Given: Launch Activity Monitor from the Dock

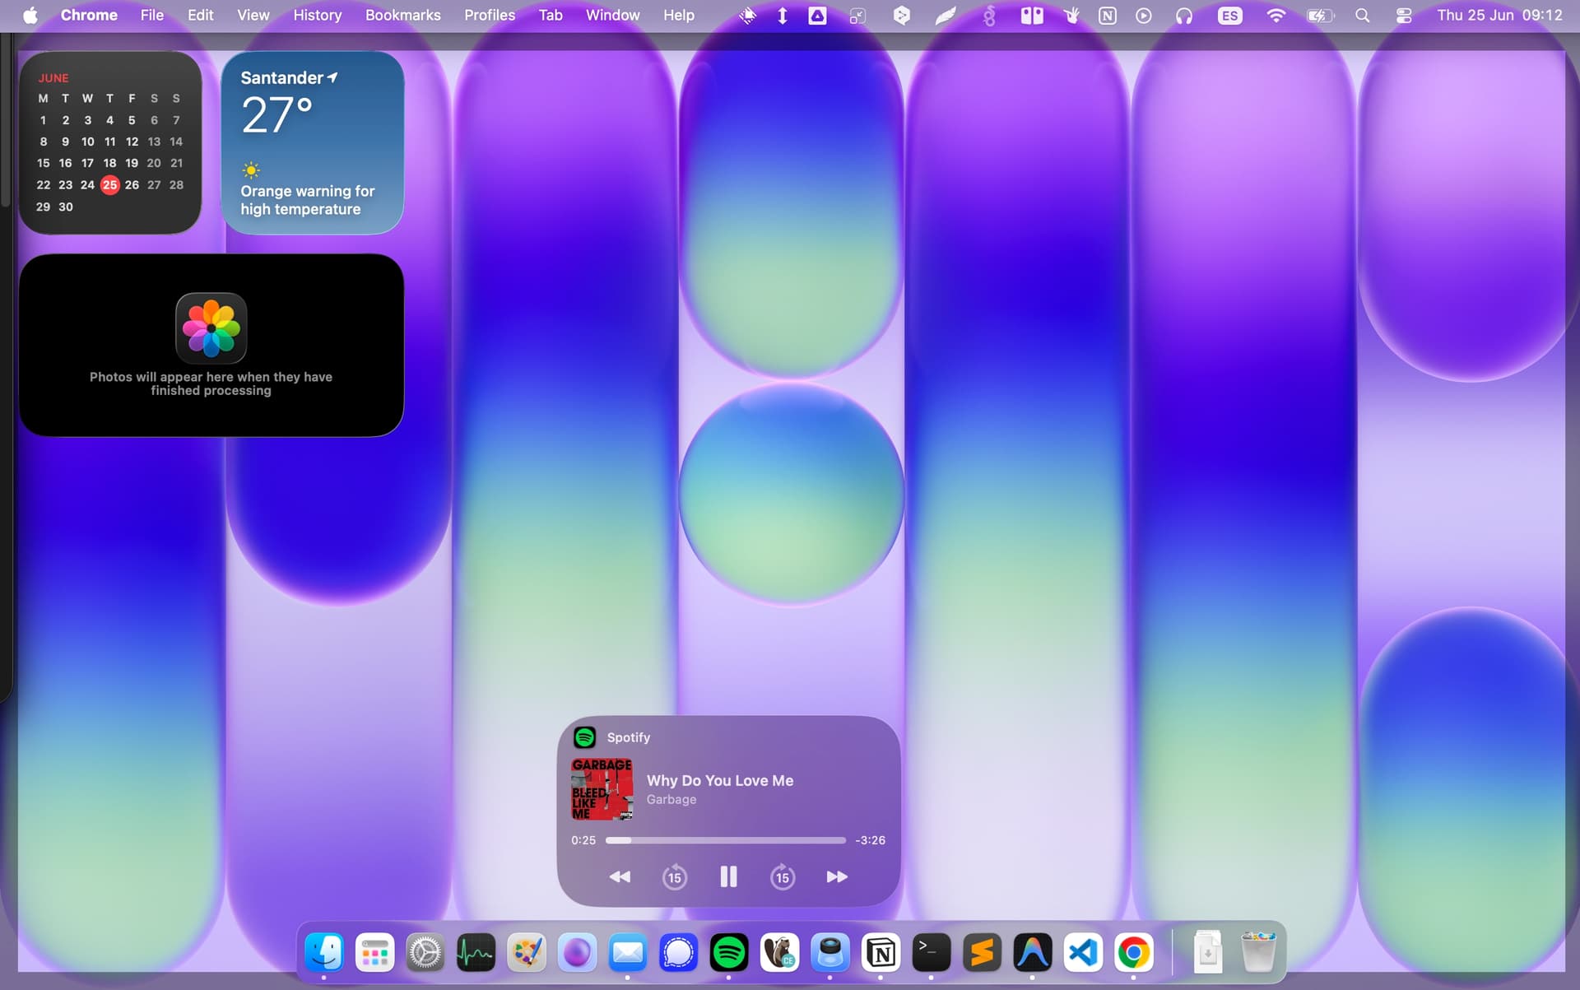Looking at the screenshot, I should click(476, 953).
